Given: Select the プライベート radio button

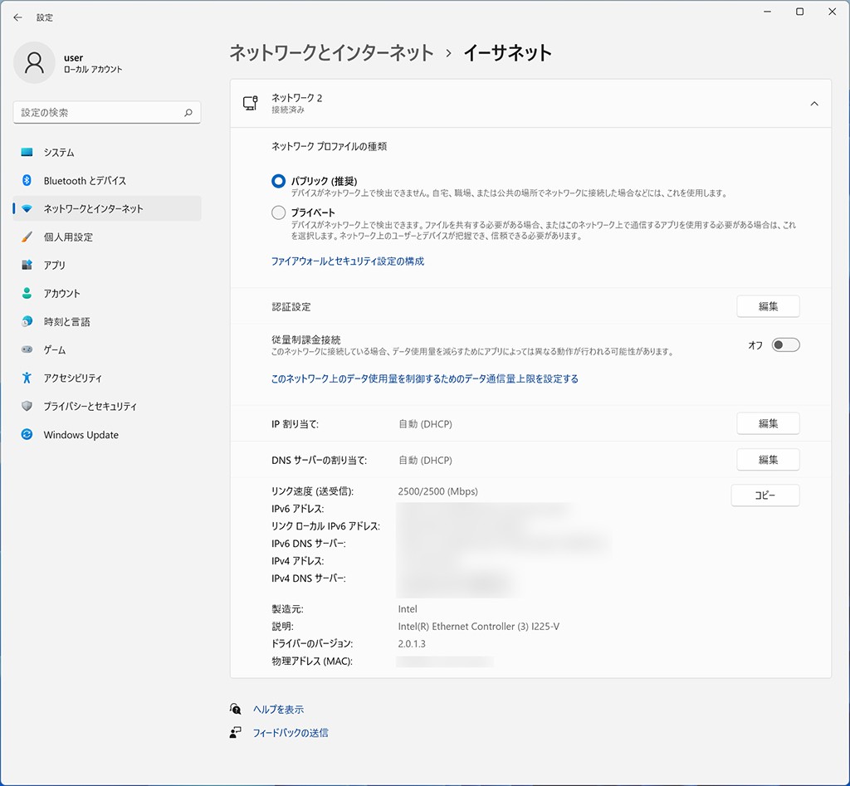Looking at the screenshot, I should [x=279, y=213].
